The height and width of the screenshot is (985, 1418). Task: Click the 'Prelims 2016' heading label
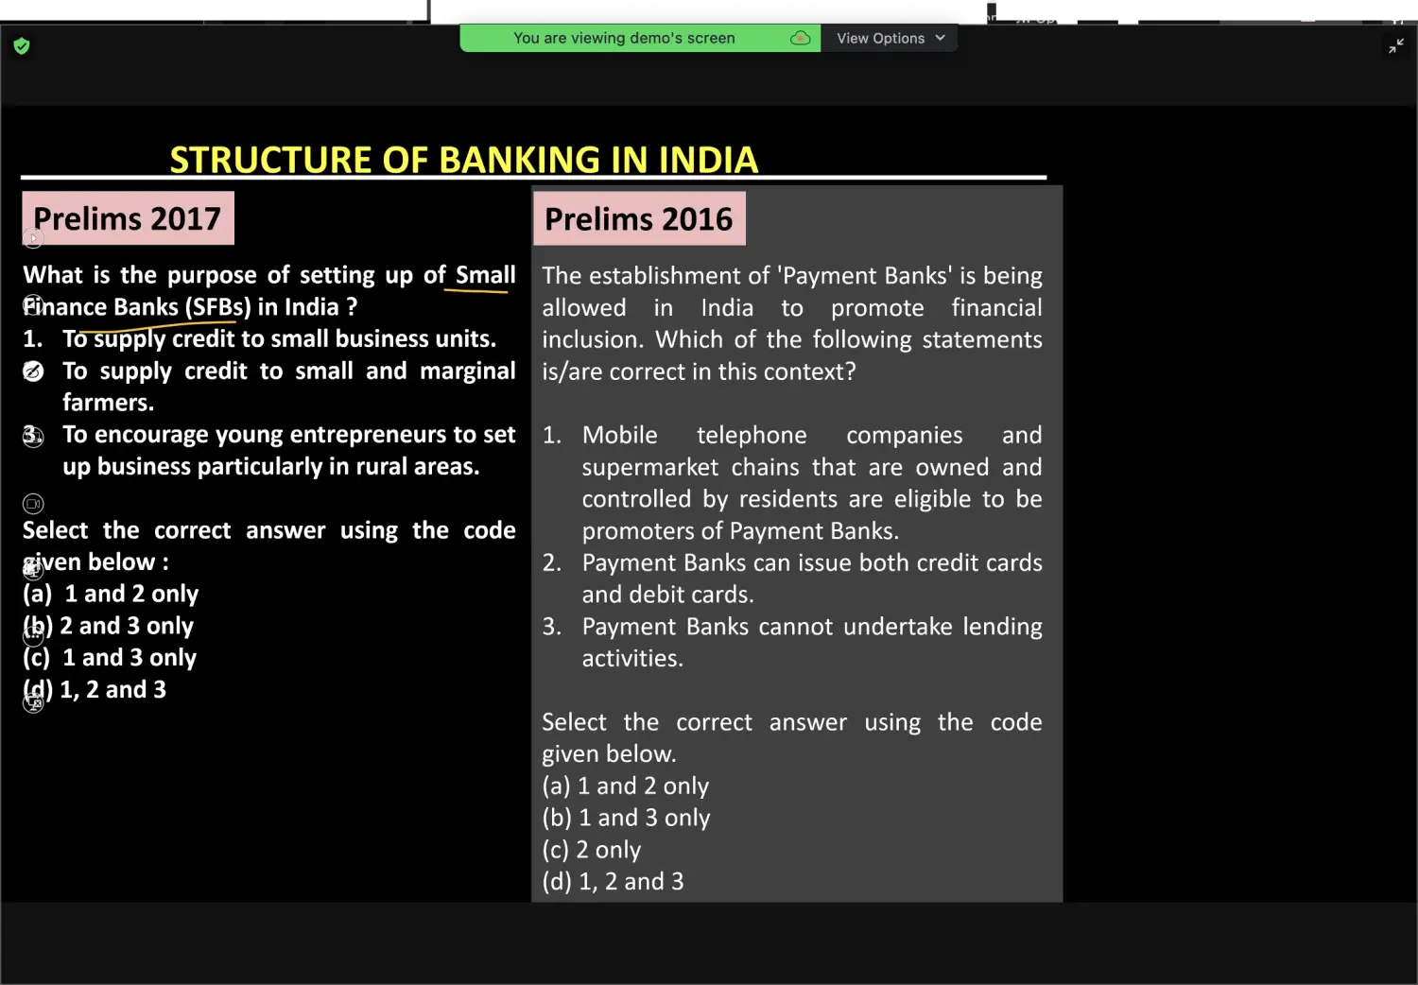(639, 218)
